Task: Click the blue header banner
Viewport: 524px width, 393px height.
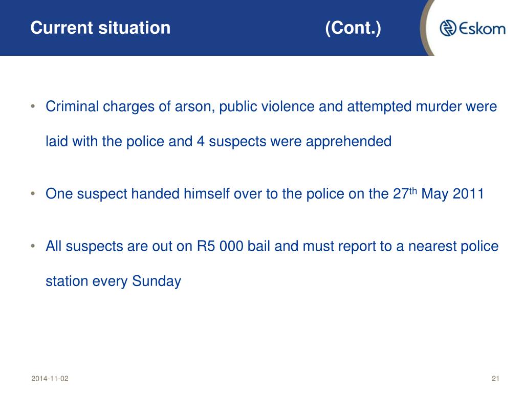Action: click(x=214, y=28)
